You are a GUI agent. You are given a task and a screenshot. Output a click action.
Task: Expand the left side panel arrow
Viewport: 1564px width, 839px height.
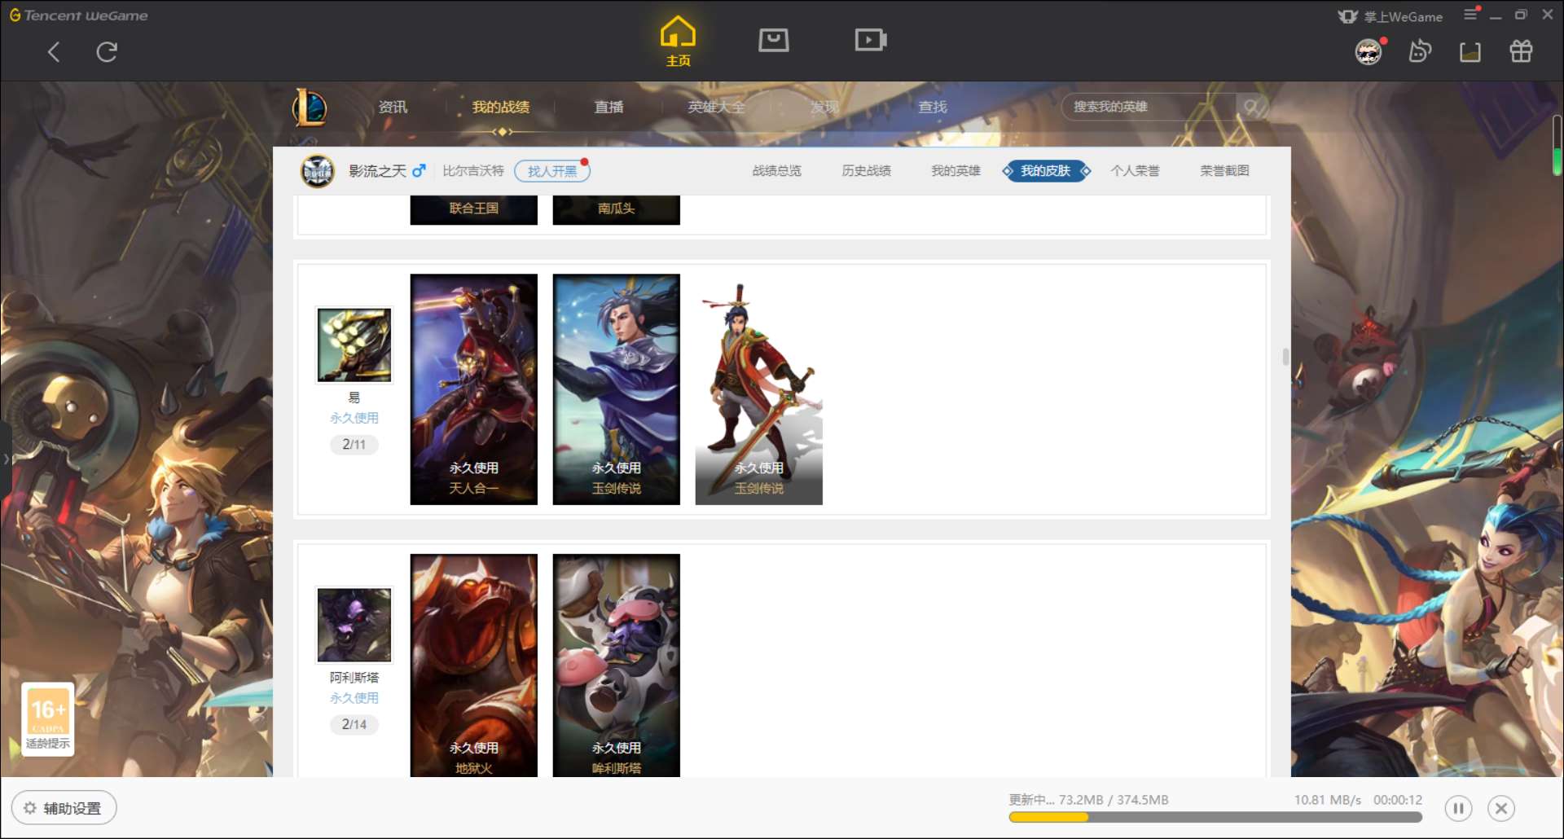pos(6,459)
